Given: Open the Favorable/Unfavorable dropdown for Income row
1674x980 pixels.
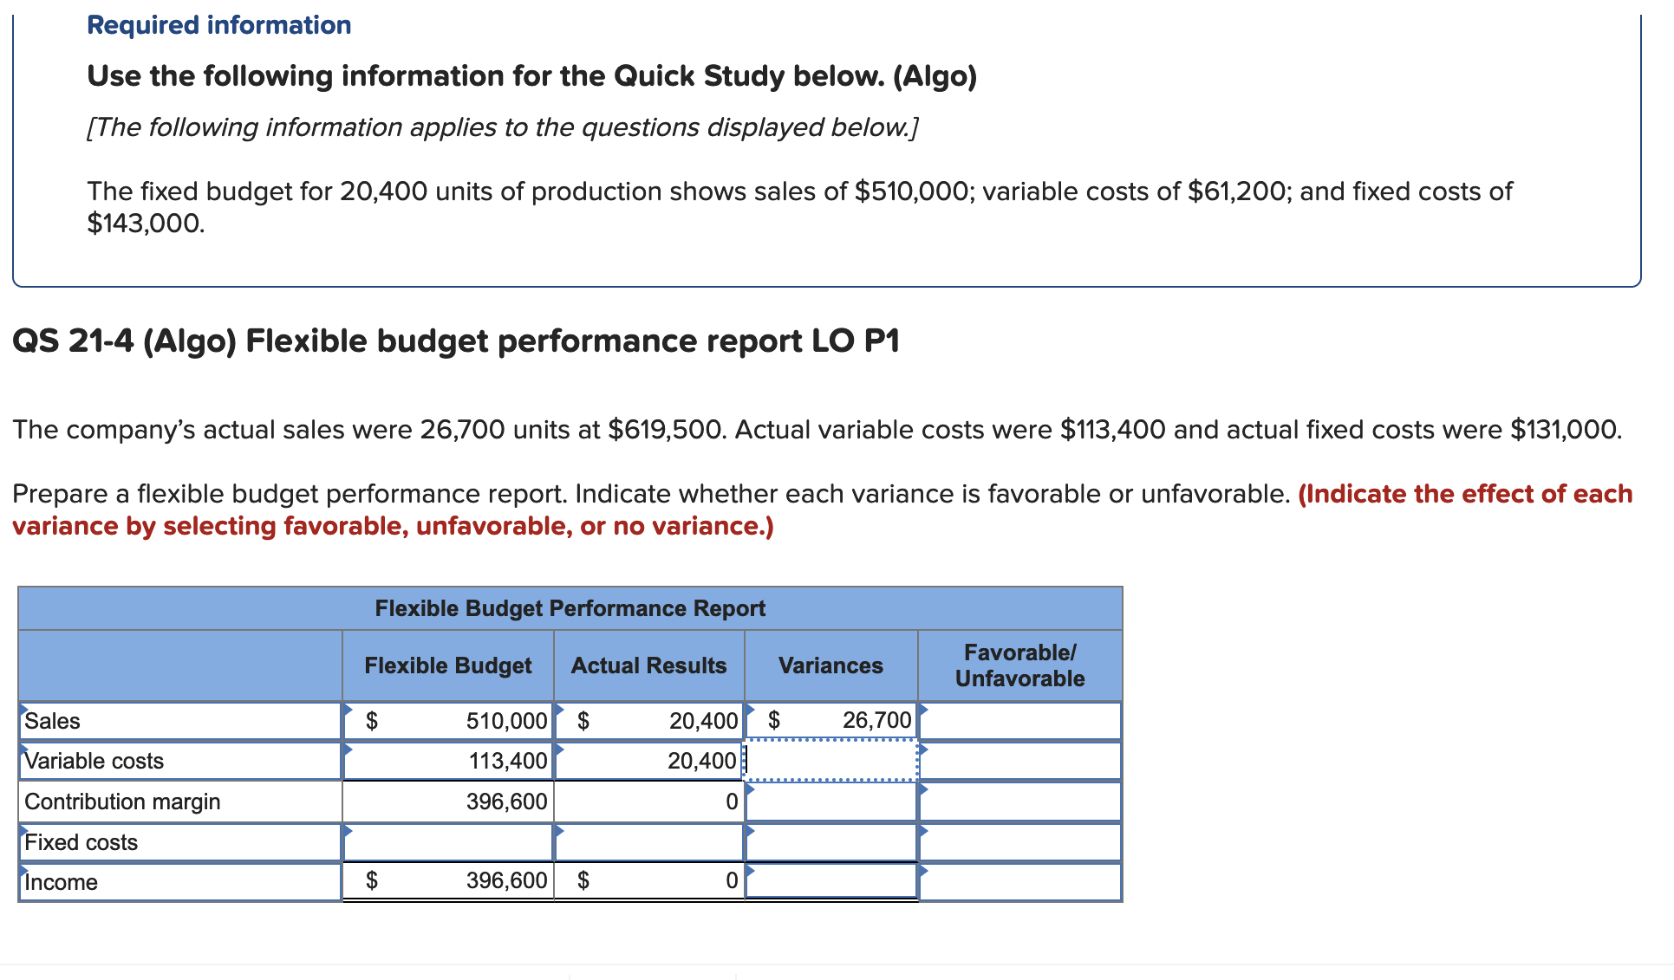Looking at the screenshot, I should pos(1019,880).
